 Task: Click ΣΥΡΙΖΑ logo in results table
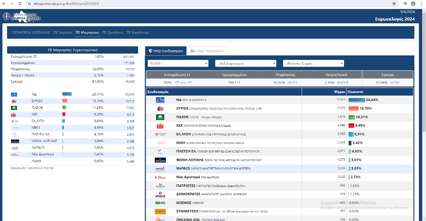[x=160, y=108]
